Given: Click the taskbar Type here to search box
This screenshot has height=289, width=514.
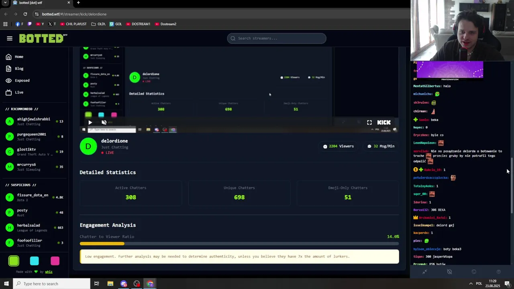Looking at the screenshot, I should tap(51, 284).
